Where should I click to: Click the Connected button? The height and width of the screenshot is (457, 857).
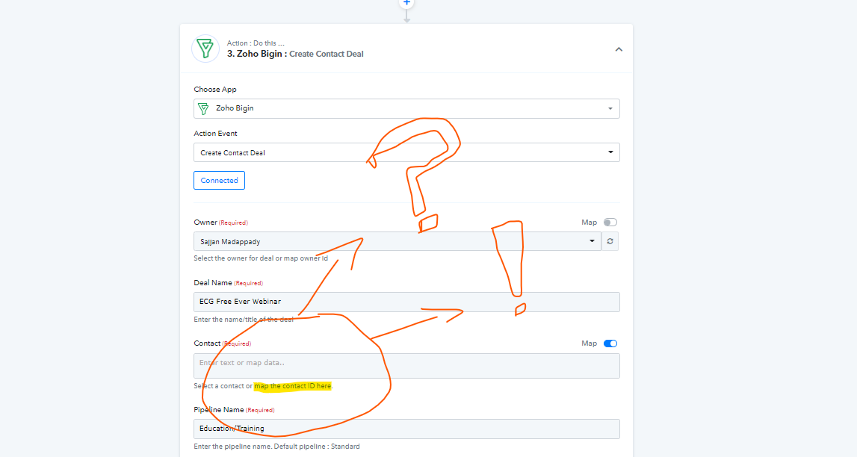click(219, 180)
